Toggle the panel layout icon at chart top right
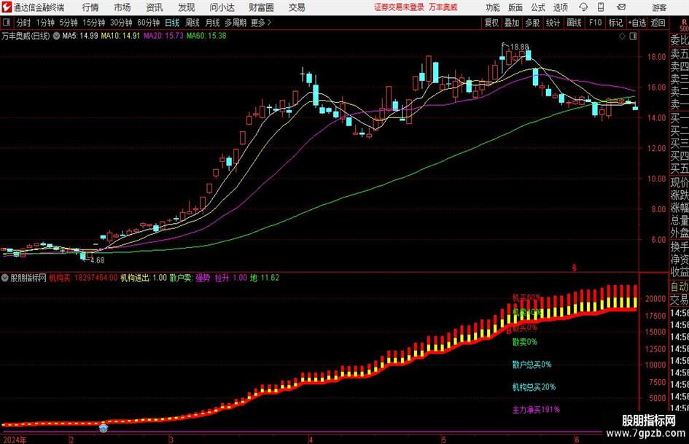Screen dimensions: 689x444 (633, 36)
